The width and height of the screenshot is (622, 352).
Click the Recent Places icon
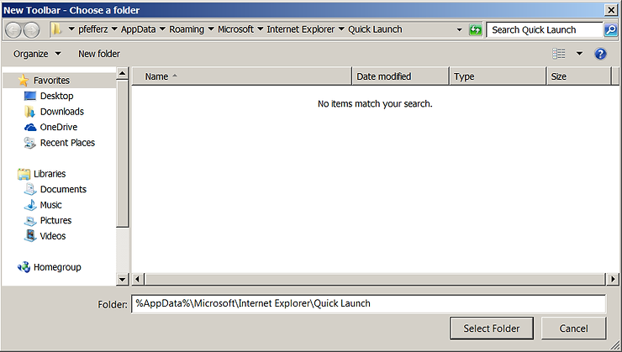(29, 143)
